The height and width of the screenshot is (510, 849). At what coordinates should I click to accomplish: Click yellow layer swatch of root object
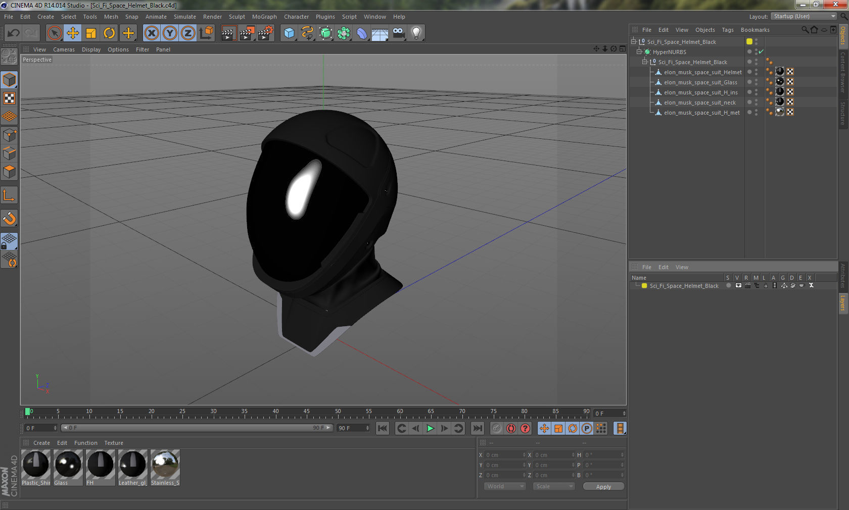749,41
